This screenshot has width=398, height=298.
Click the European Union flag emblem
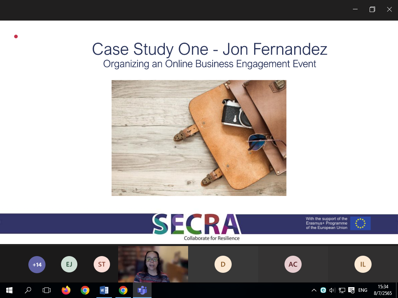coord(360,223)
